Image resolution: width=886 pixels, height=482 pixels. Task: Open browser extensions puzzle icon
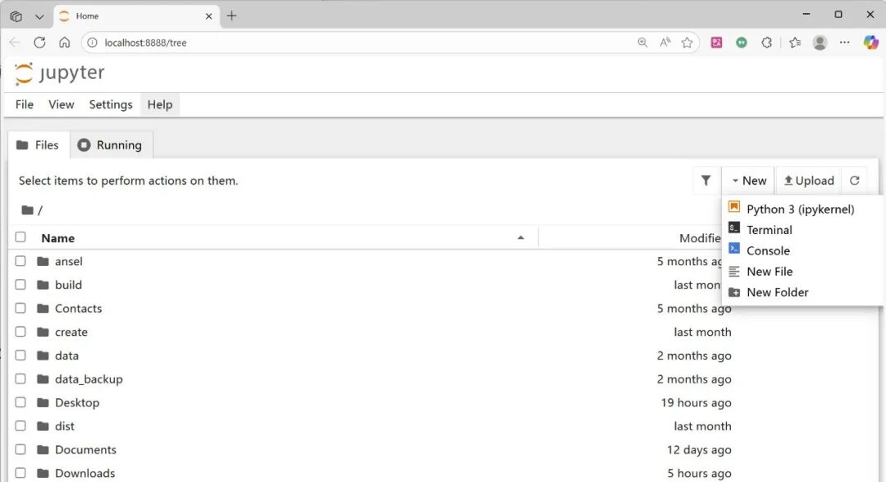[767, 43]
